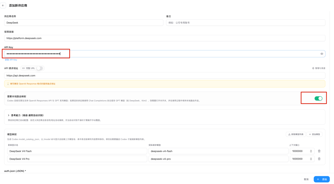Click the auth.json (JSON) label
334x184 pixels.
(x=15, y=171)
